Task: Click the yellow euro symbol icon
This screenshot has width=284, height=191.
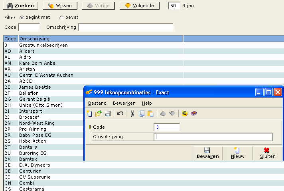Action: point(185,113)
